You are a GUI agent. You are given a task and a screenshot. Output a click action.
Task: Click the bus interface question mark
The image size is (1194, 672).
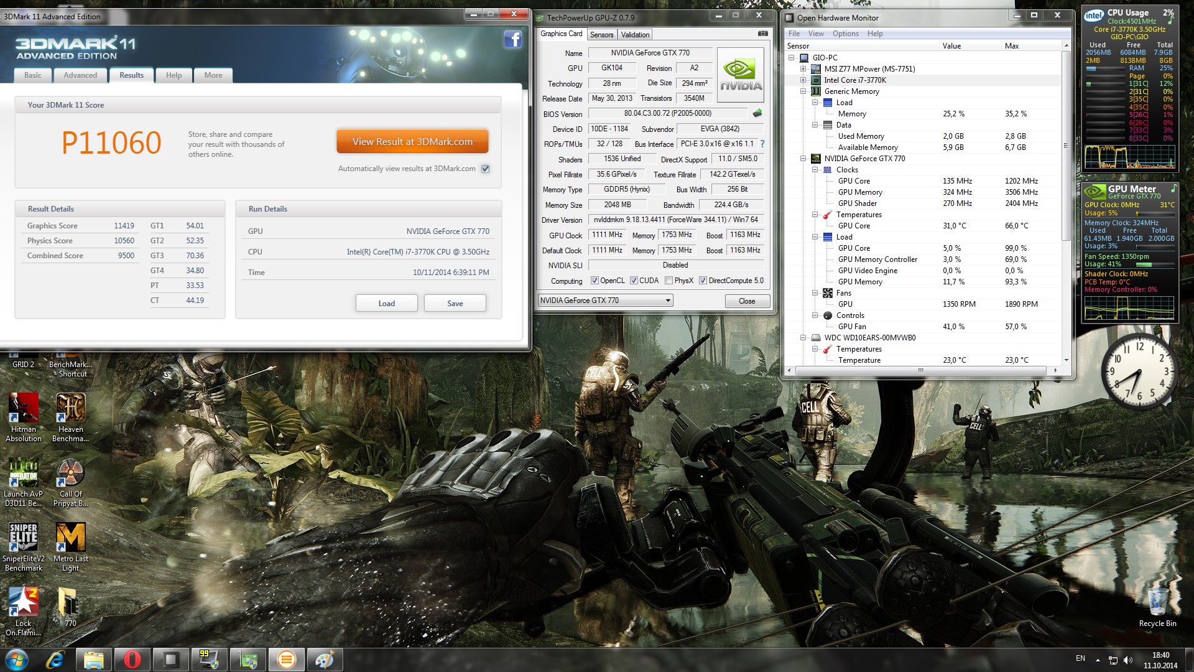tap(762, 144)
